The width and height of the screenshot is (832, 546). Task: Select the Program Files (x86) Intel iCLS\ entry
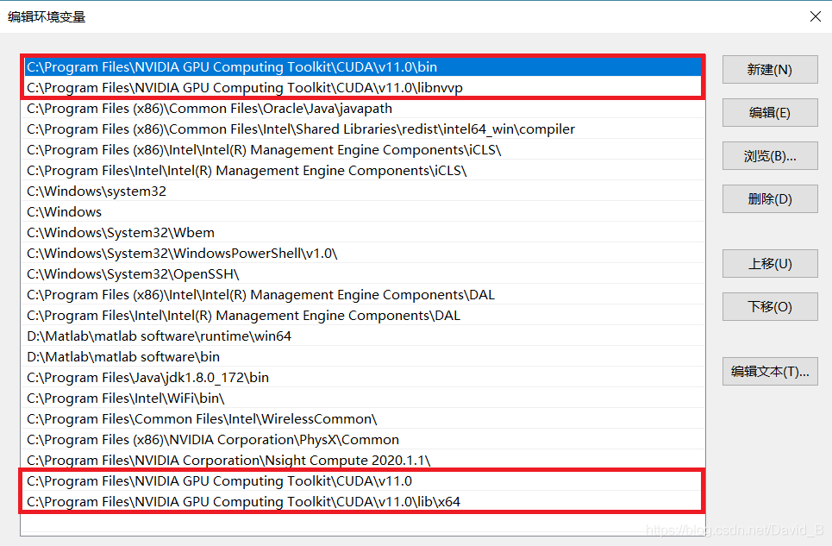point(363,149)
